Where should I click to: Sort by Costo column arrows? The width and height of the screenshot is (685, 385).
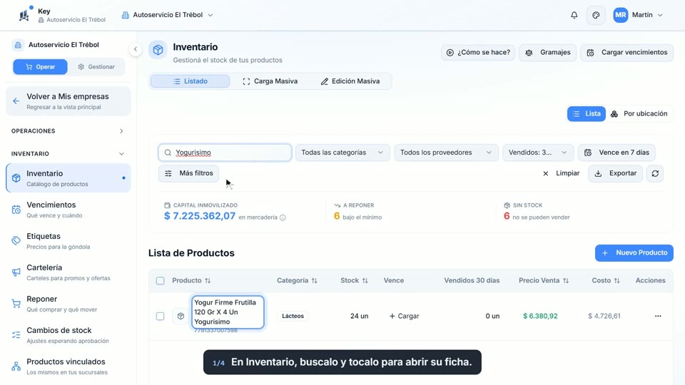coord(616,281)
